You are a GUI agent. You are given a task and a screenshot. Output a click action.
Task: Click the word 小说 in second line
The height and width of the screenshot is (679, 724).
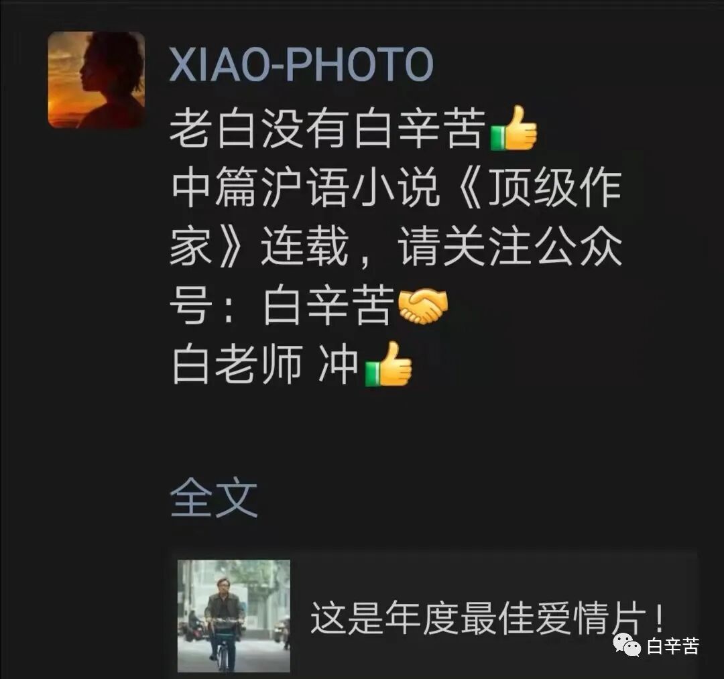point(396,188)
